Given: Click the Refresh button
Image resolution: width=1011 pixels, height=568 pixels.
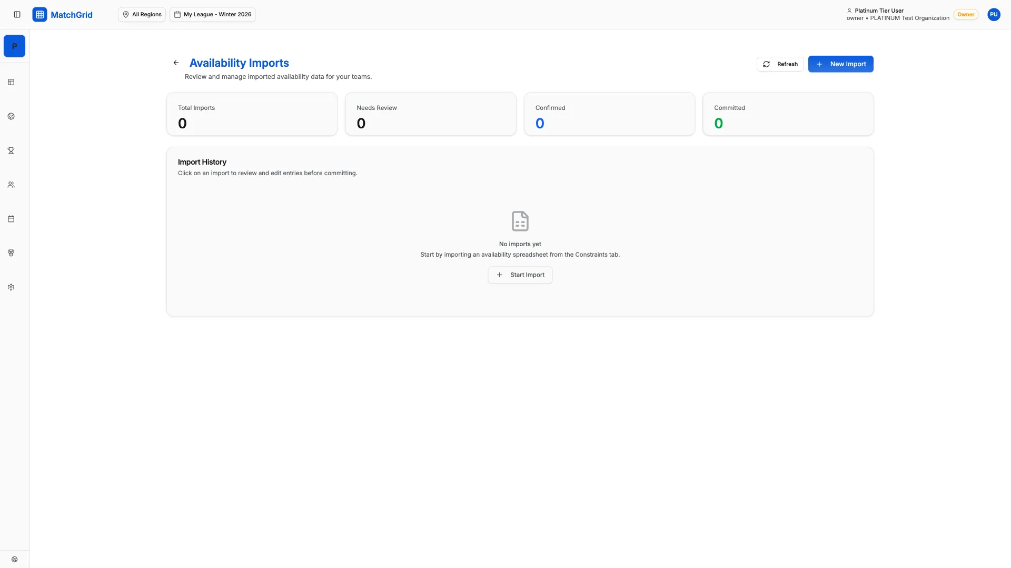Looking at the screenshot, I should 780,64.
